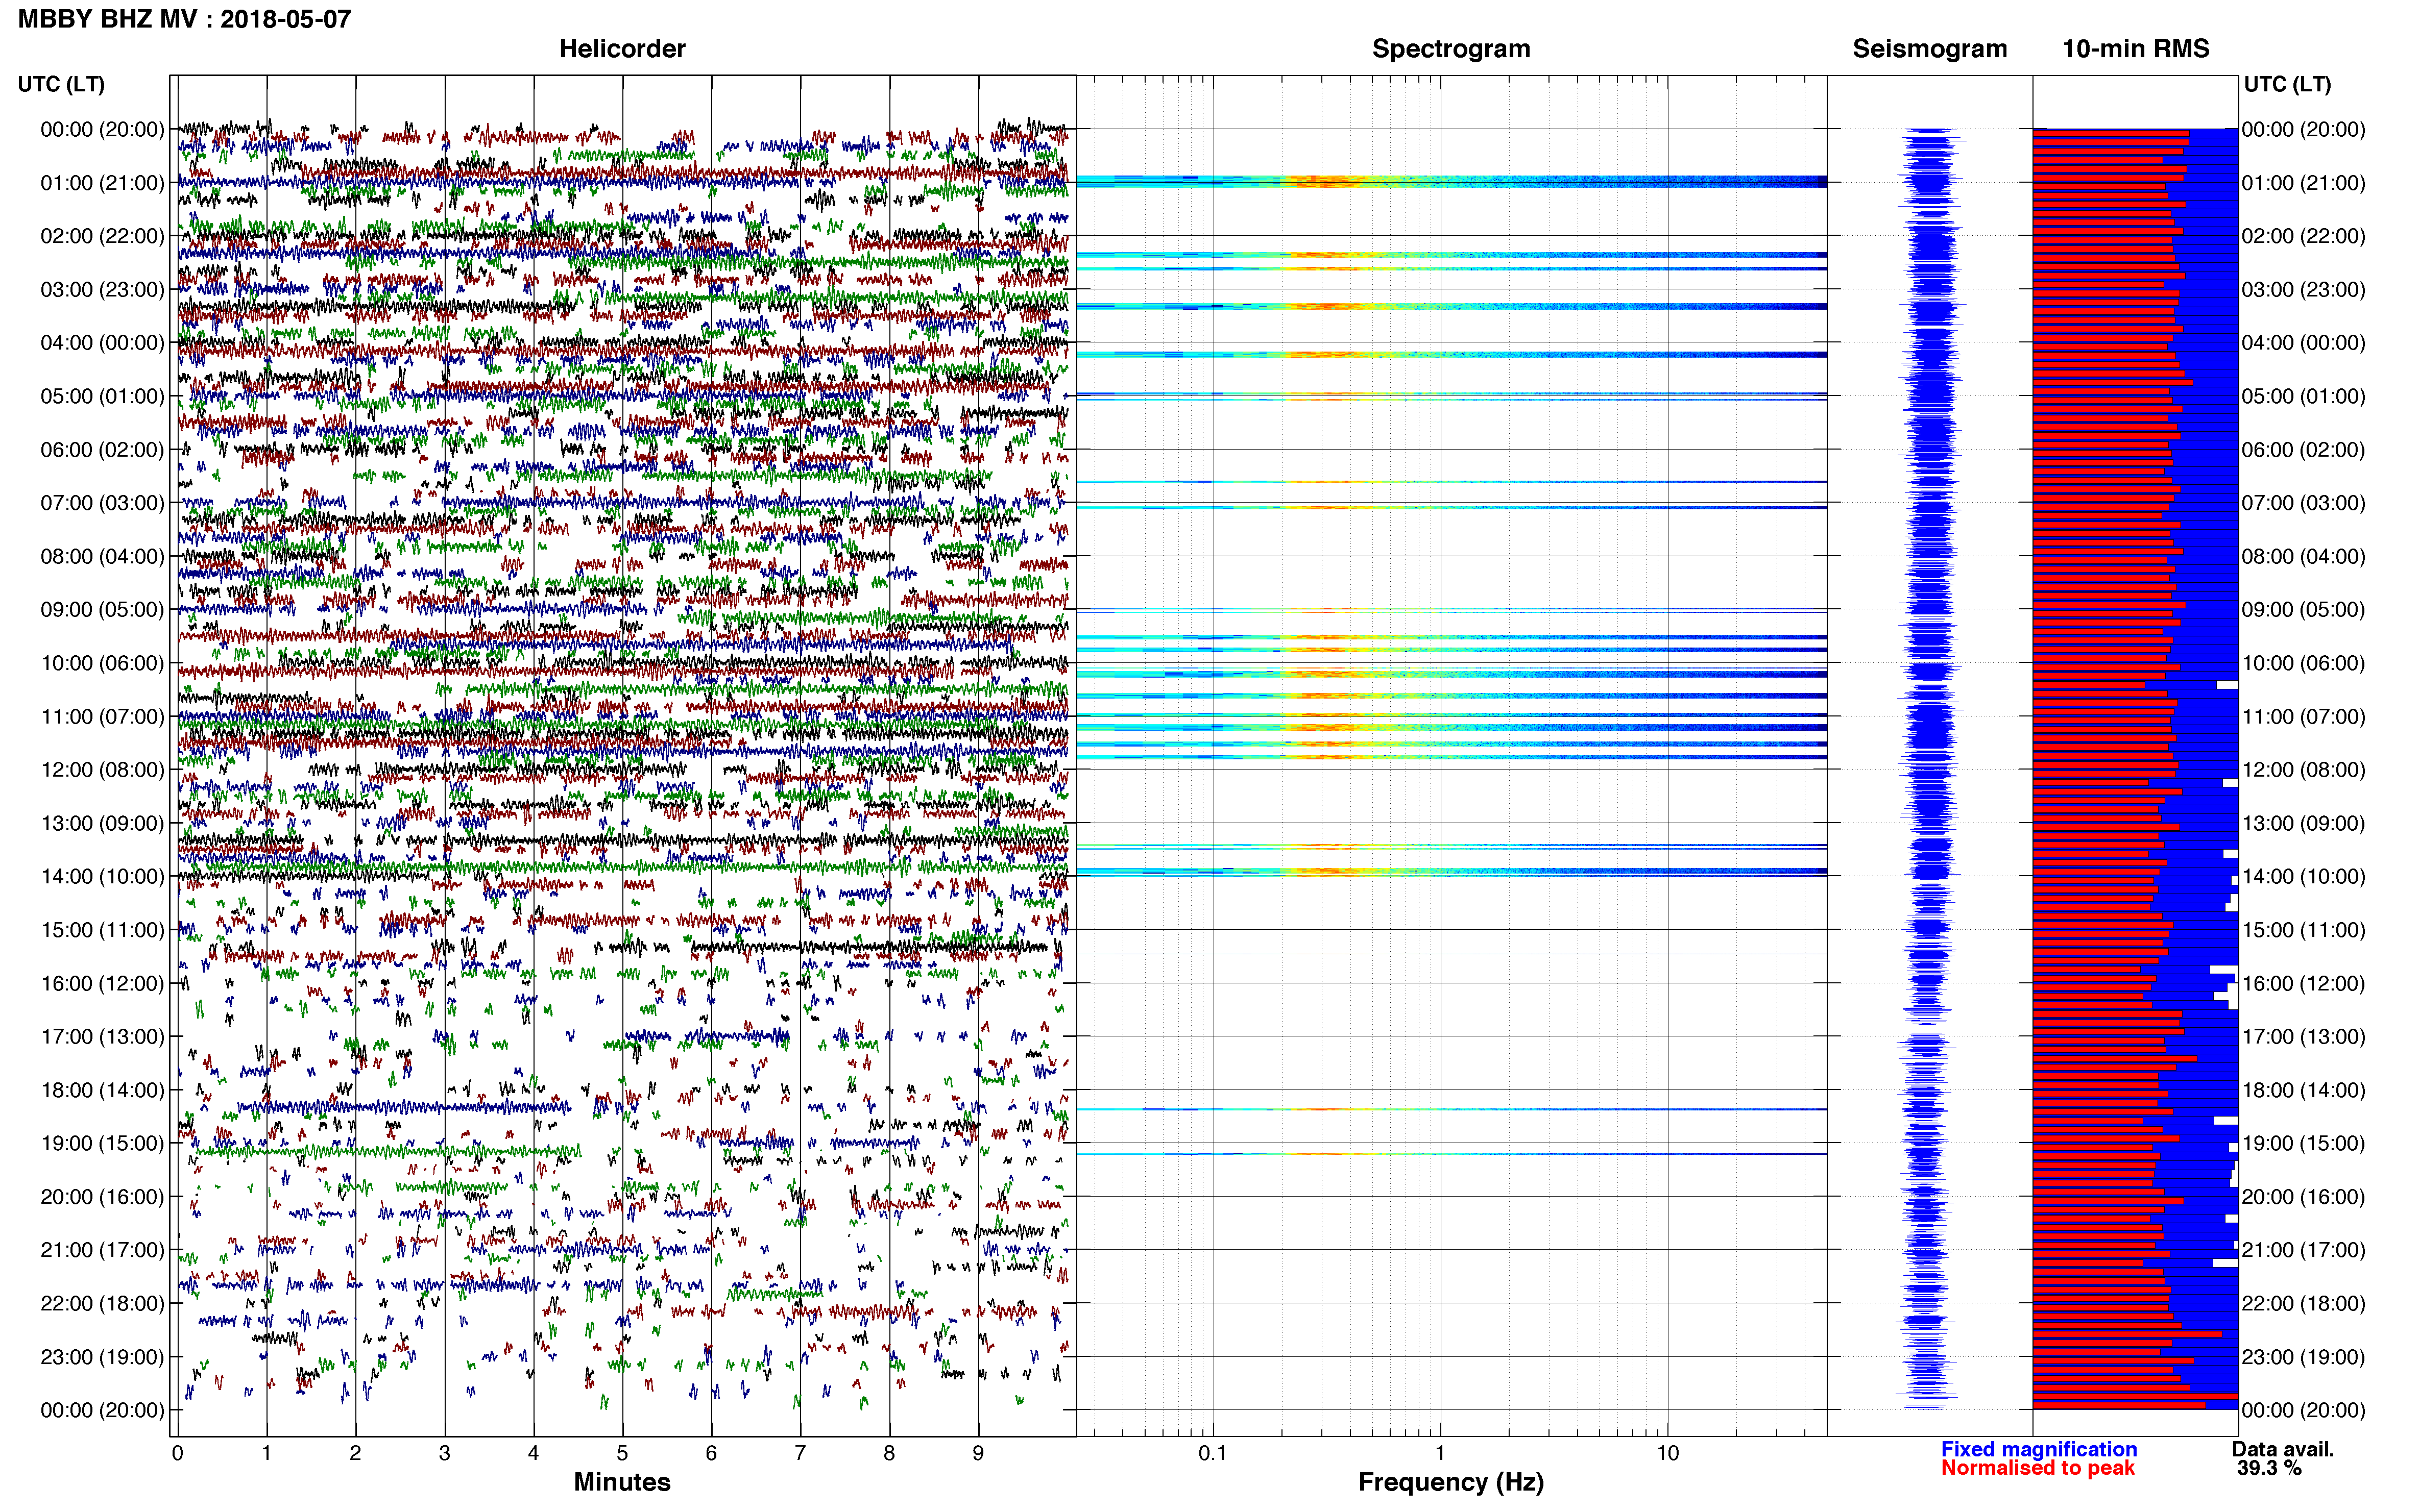The width and height of the screenshot is (2420, 1512).
Task: Click the left '11:00 (07:00)' time label
Action: 102,716
